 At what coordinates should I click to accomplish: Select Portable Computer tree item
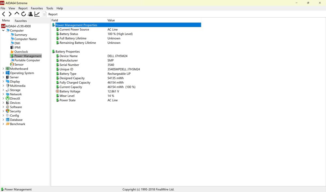point(27,60)
